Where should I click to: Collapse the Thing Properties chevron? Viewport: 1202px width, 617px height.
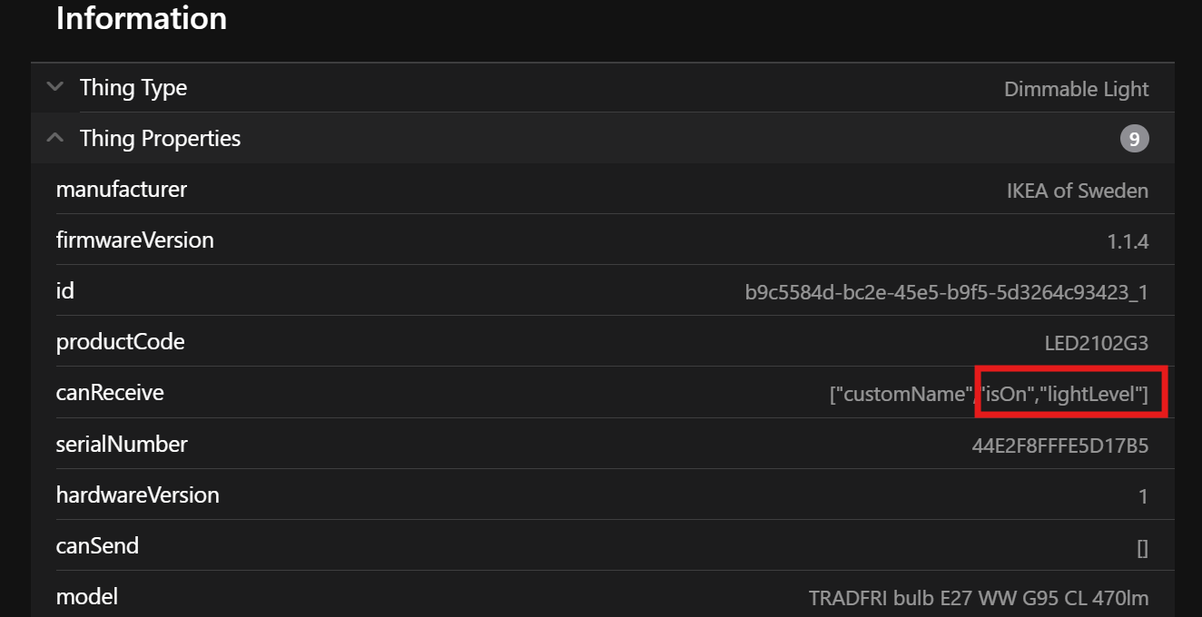pos(55,138)
